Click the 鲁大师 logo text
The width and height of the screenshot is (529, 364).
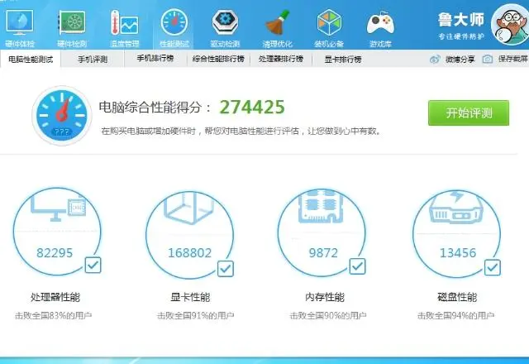point(461,20)
